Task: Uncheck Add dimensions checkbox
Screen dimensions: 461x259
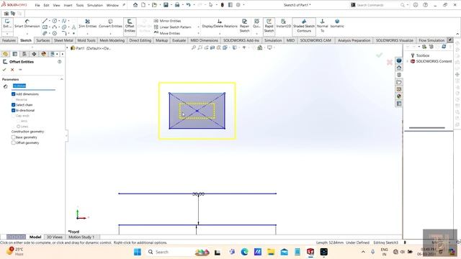Action: pyautogui.click(x=13, y=94)
